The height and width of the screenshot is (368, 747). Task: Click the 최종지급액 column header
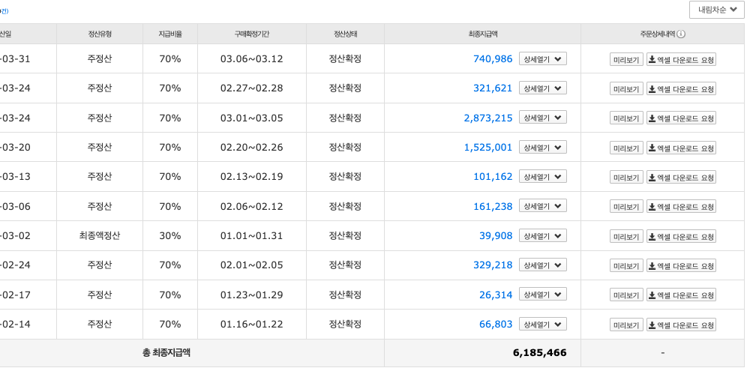pyautogui.click(x=482, y=34)
